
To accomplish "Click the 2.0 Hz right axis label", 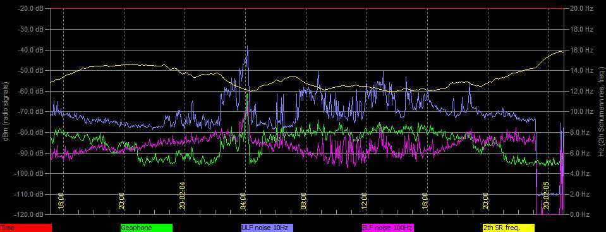I will point(579,193).
